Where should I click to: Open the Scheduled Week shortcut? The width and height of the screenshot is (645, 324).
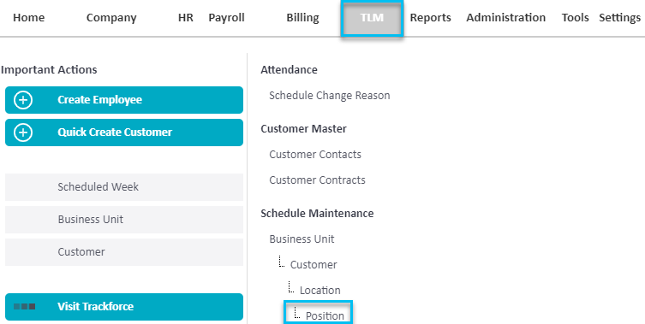click(124, 187)
